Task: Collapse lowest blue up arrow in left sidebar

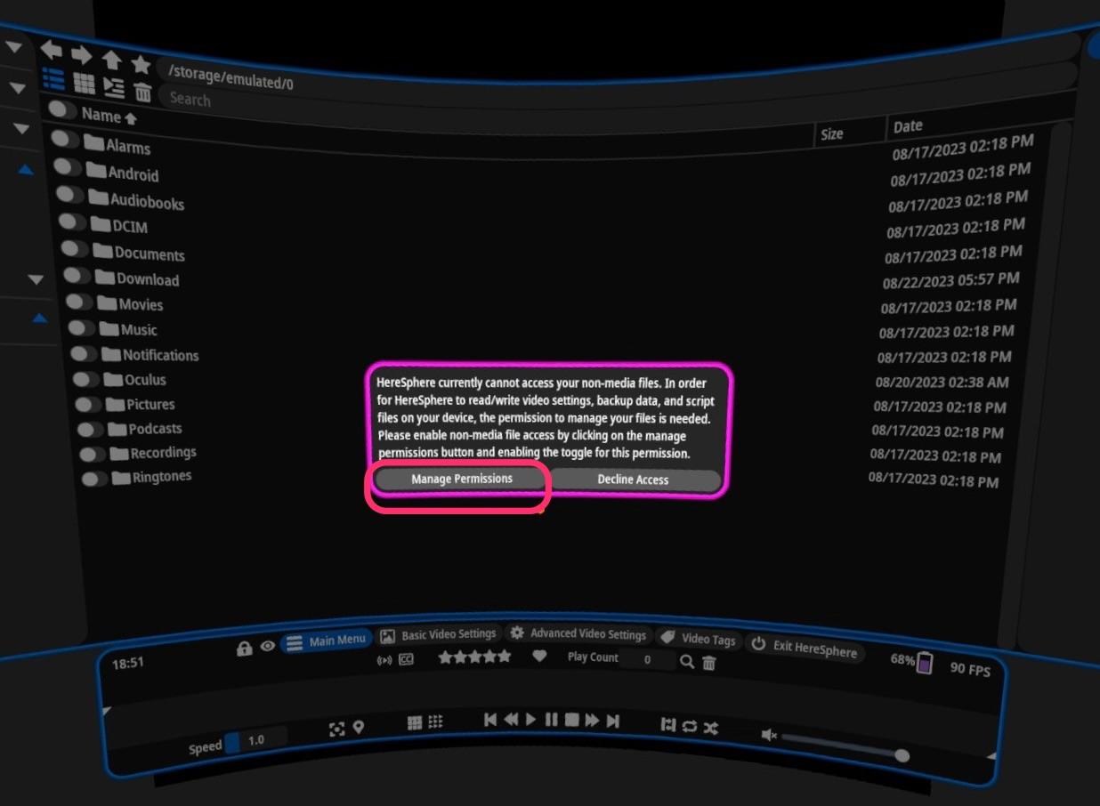Action: click(x=40, y=318)
